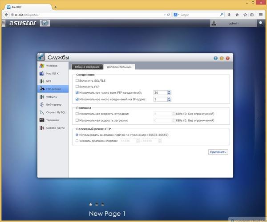Go to second desktop page dot

pos(97,205)
